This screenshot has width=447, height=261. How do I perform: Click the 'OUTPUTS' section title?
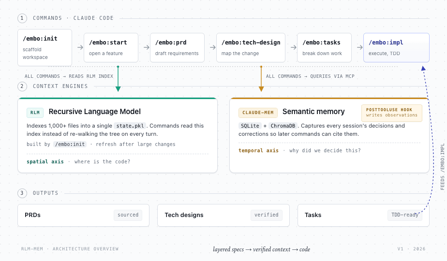[x=45, y=193]
